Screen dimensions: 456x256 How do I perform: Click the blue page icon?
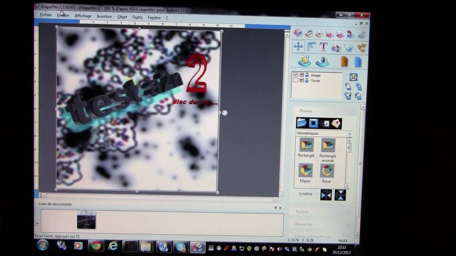tap(358, 62)
